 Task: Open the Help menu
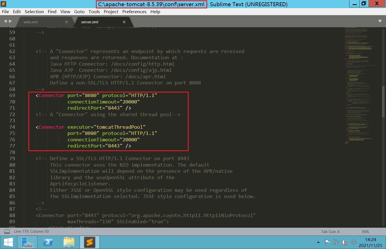coord(155,11)
